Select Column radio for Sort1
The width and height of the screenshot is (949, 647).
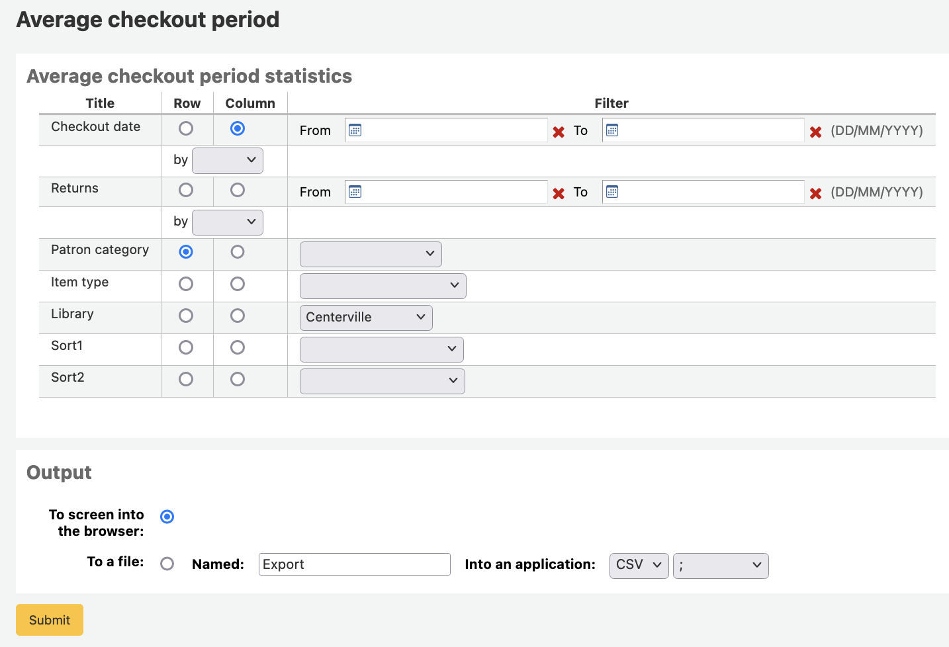click(238, 347)
